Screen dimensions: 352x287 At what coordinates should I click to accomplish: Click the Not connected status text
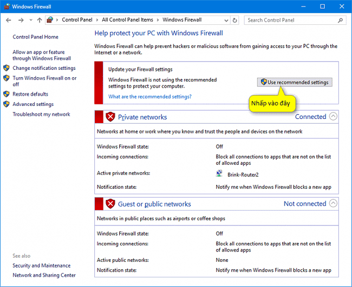(x=305, y=203)
